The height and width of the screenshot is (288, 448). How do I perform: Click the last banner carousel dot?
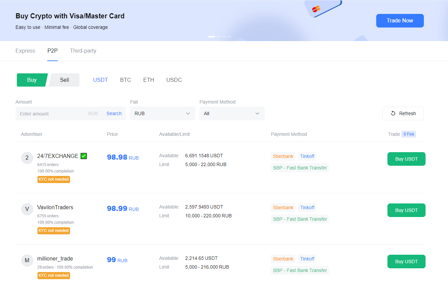pos(230,36)
